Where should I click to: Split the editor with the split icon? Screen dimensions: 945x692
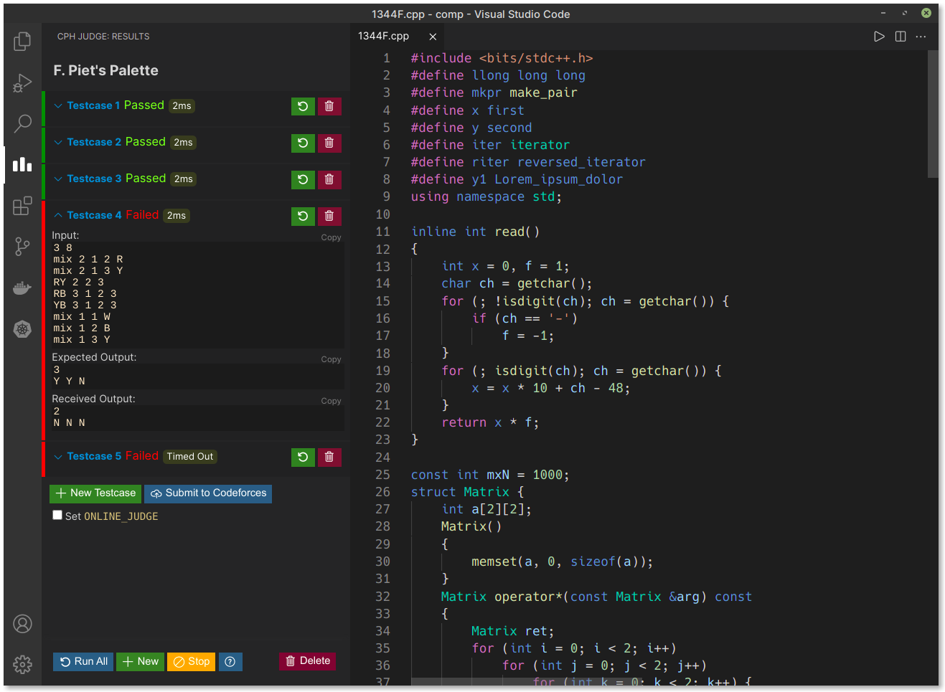point(901,36)
